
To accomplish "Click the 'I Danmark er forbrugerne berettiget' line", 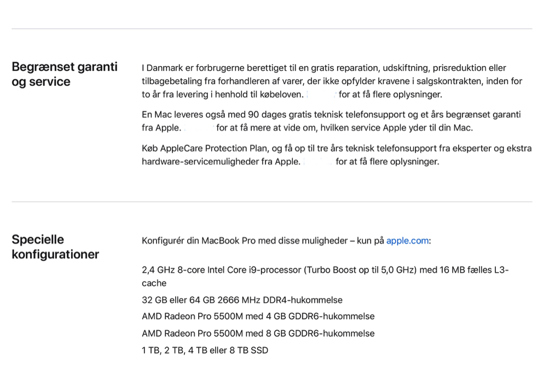I will [323, 68].
